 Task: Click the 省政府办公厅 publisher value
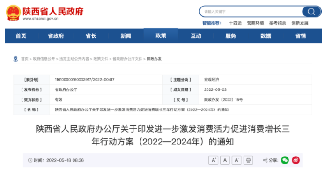click(x=66, y=90)
